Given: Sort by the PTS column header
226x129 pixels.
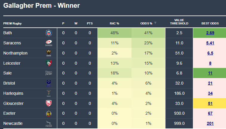Looking at the screenshot, I should click(90, 24).
